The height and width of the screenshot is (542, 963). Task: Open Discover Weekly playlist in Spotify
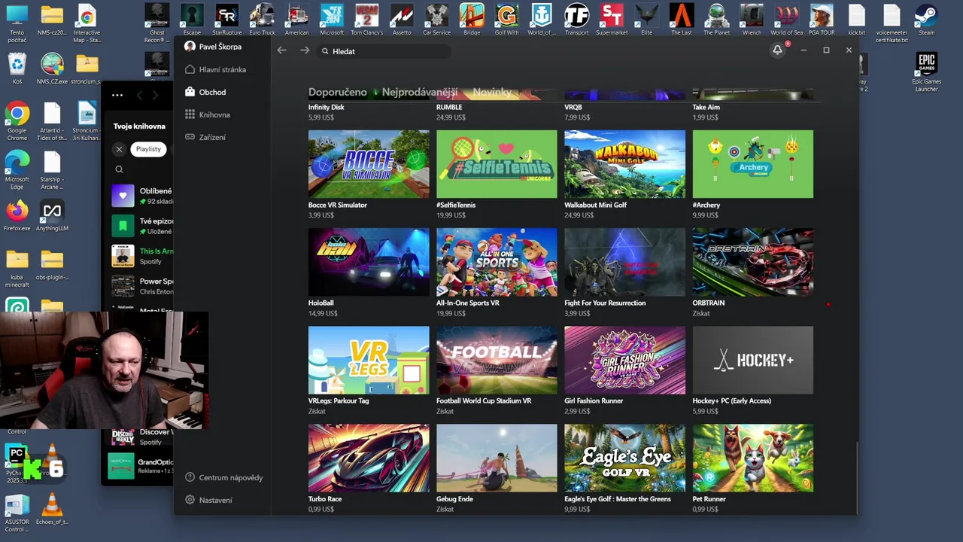tap(142, 437)
